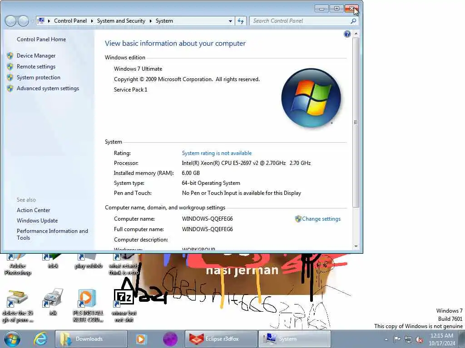This screenshot has height=348, width=465.
Task: Click the address bar refresh button
Action: [x=241, y=21]
